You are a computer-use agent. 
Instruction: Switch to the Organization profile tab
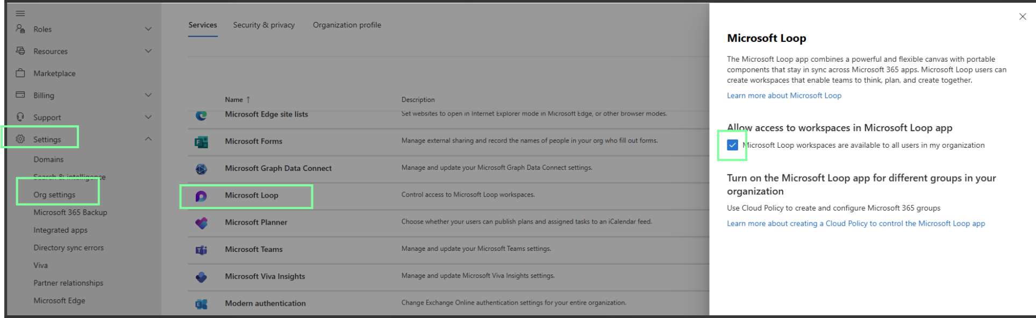(x=347, y=25)
